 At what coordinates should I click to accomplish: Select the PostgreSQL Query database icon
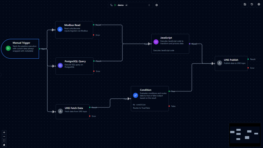60,66
